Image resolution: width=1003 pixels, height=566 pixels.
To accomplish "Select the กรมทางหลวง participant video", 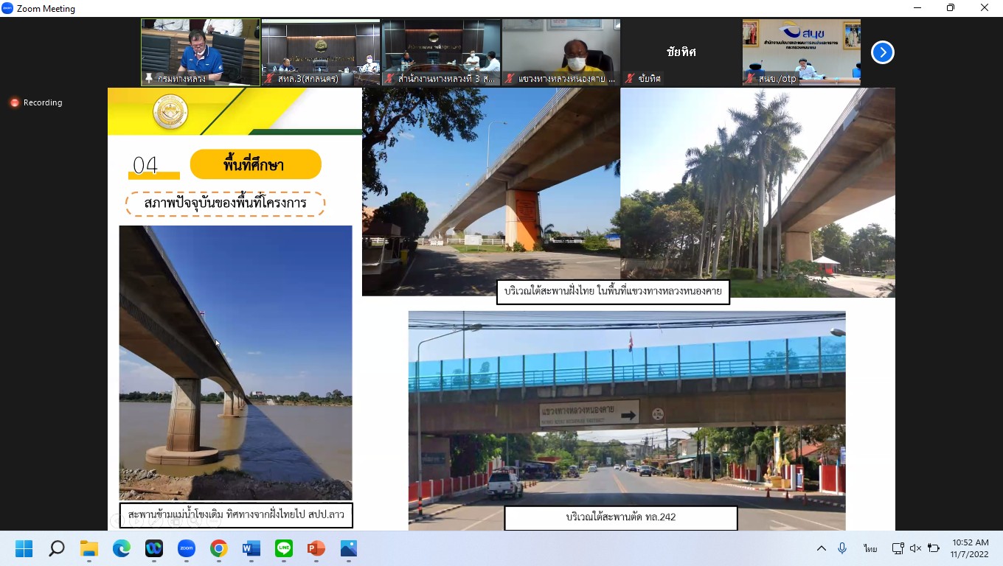I will tap(201, 52).
